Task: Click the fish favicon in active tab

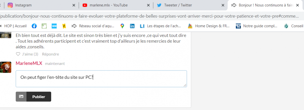Action: point(234,5)
